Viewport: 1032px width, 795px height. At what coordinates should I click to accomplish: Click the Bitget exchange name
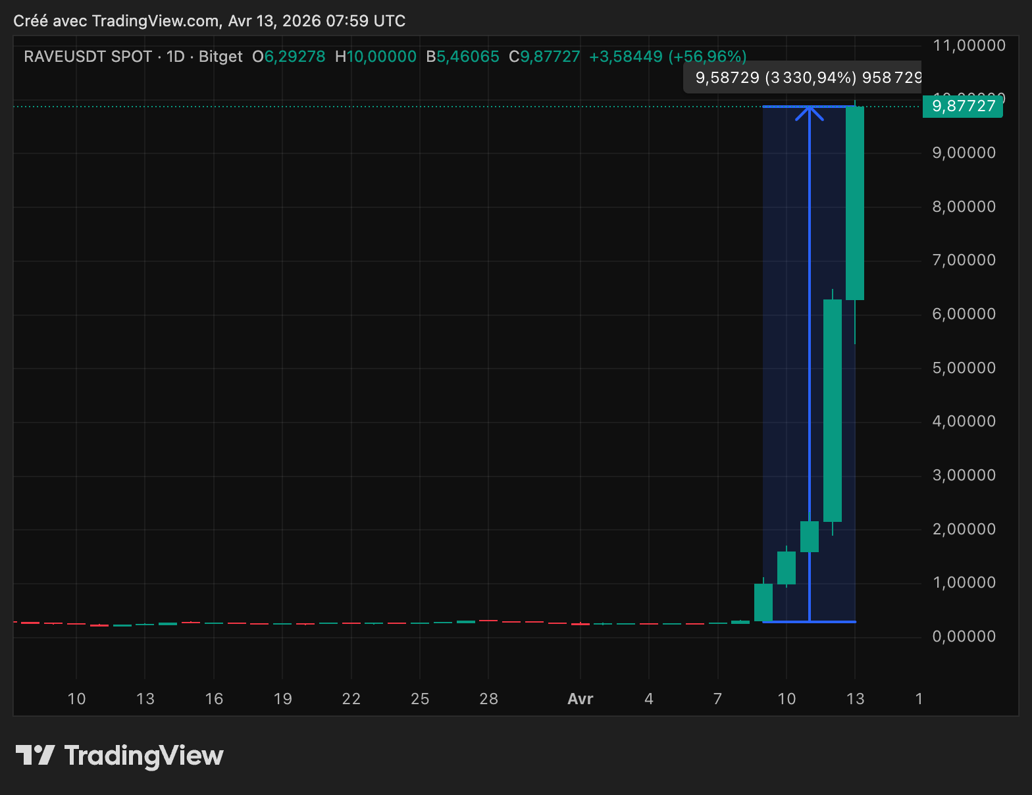tap(220, 57)
